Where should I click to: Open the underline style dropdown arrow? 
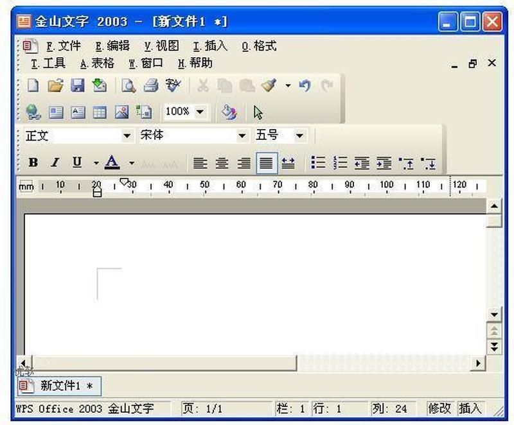tap(96, 162)
